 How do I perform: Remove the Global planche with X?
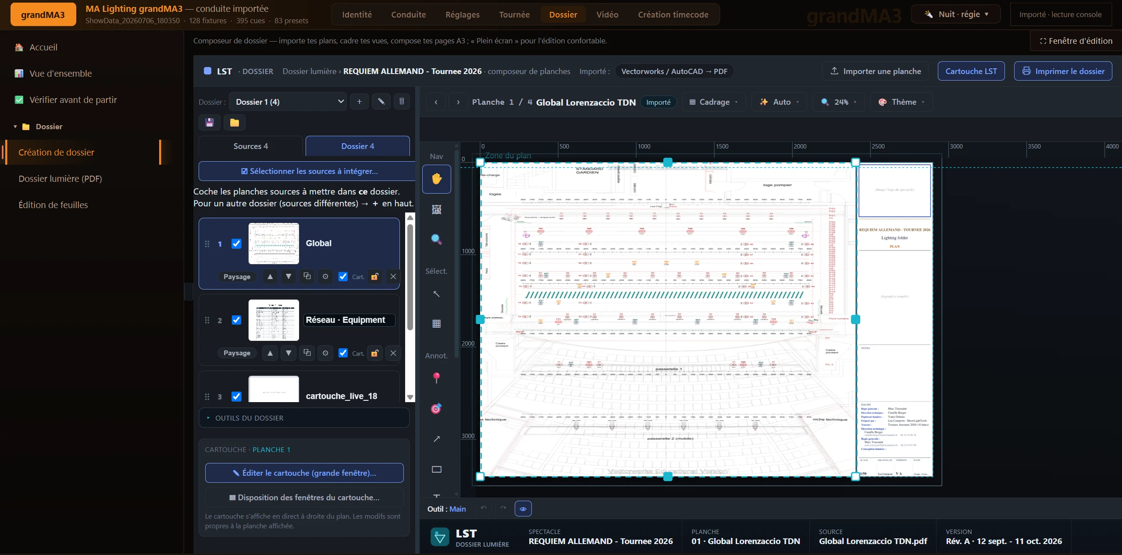(x=393, y=276)
